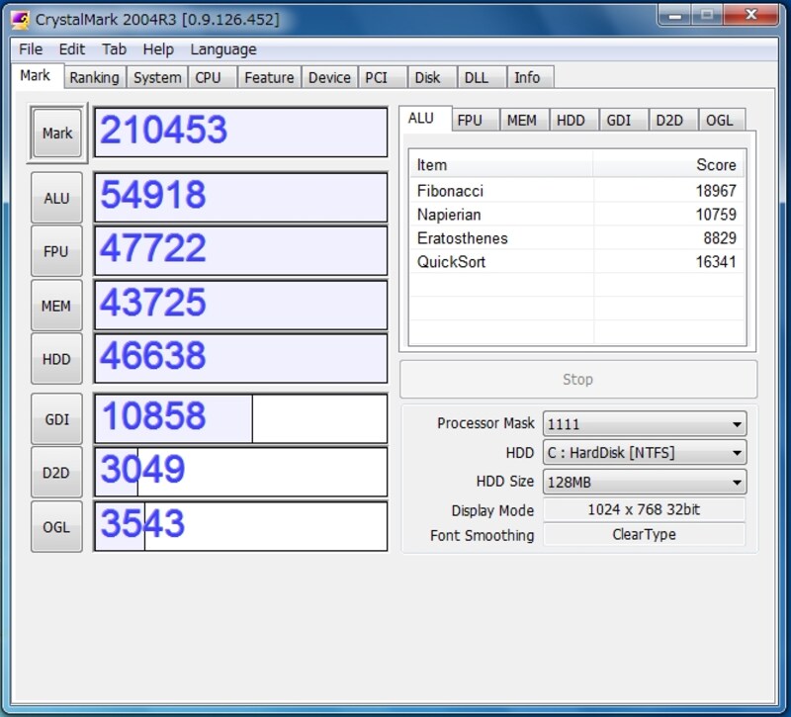
Task: Open the Language menu
Action: pyautogui.click(x=223, y=49)
